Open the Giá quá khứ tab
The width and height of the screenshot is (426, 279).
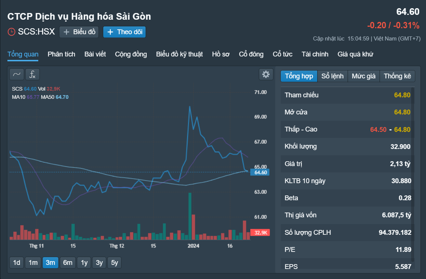click(x=355, y=54)
